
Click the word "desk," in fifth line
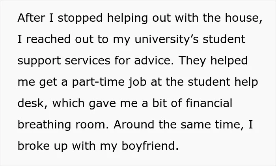tap(33, 103)
